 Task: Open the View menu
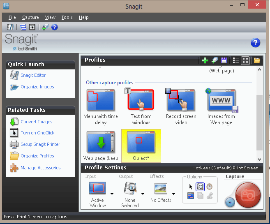[50, 17]
